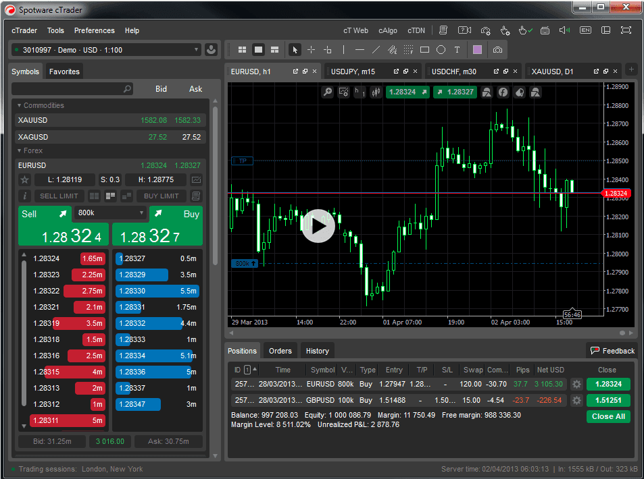This screenshot has height=479, width=644.
Task: Select the trend line drawing tool
Action: point(376,50)
